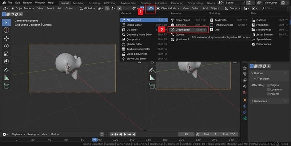Open the File menu
The height and width of the screenshot is (146, 291).
coord(10,3)
